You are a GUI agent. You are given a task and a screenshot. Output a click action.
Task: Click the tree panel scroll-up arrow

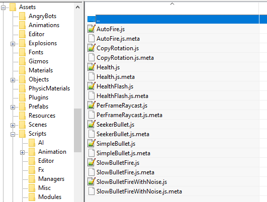pyautogui.click(x=77, y=7)
